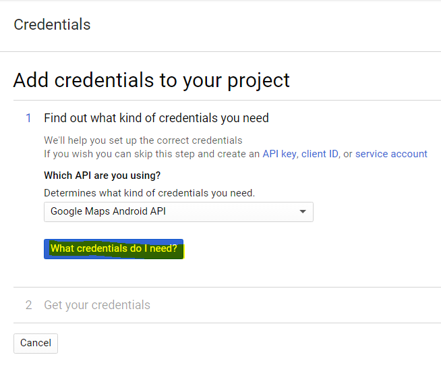
Task: Click the Credentials page title
Action: click(x=52, y=25)
